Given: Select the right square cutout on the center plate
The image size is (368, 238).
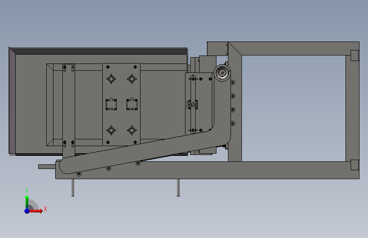Looking at the screenshot, I should point(132,104).
